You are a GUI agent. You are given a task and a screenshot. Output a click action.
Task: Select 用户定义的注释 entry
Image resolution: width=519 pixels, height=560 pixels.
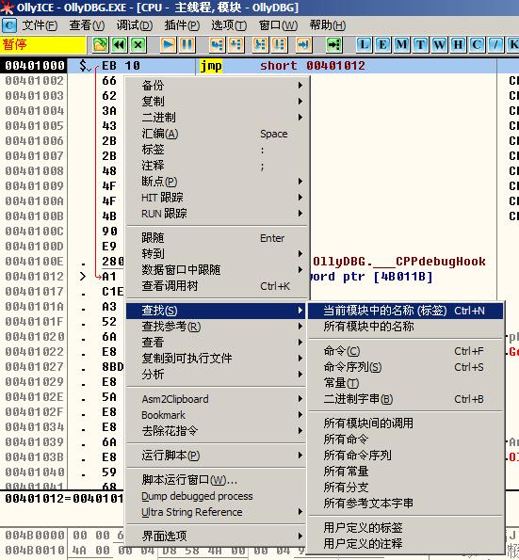406,544
